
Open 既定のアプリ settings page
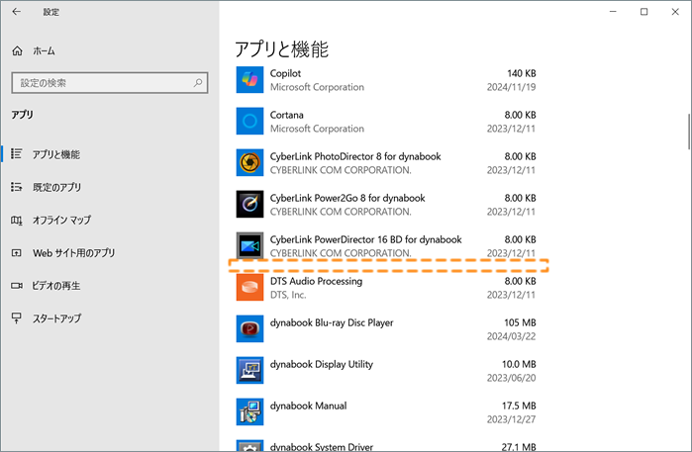(57, 187)
